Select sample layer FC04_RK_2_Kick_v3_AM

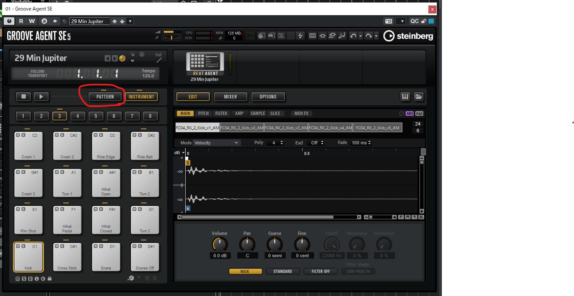[x=286, y=128]
